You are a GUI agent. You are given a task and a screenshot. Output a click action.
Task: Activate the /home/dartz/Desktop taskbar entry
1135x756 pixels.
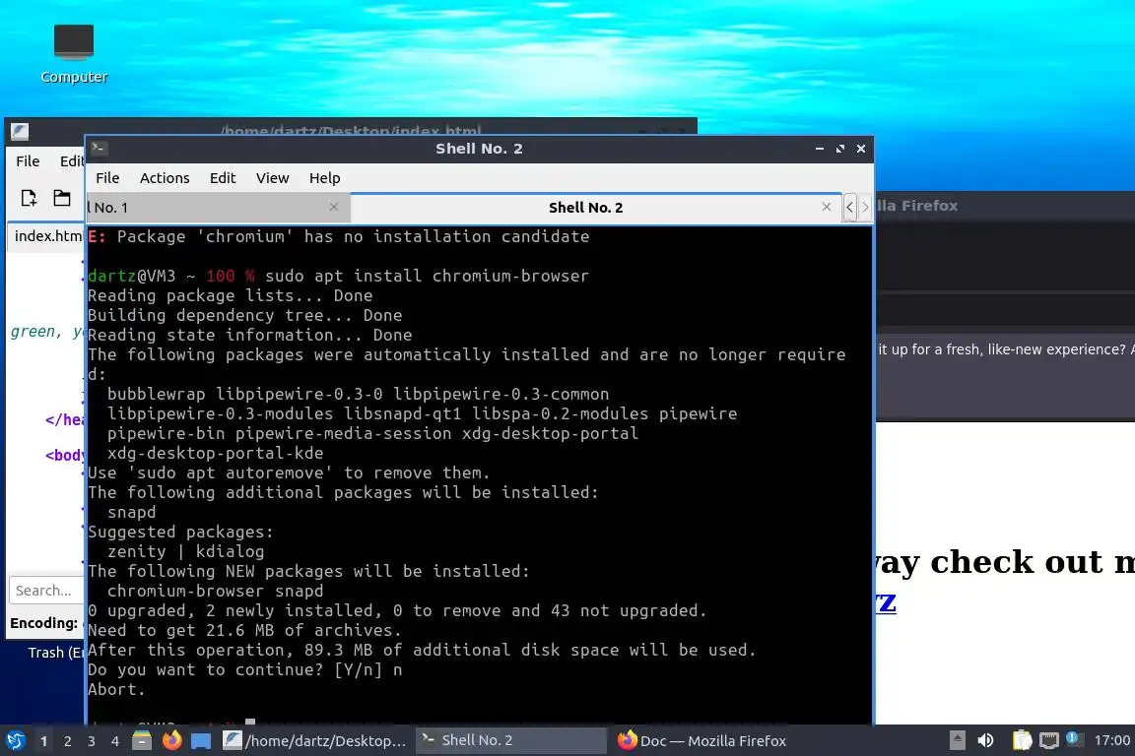pos(314,741)
